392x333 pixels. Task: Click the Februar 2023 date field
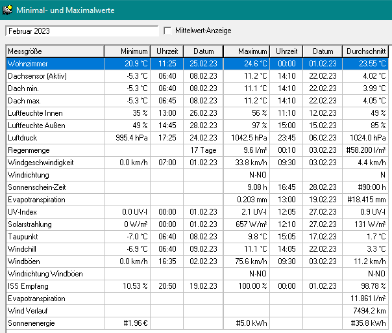tap(81, 31)
